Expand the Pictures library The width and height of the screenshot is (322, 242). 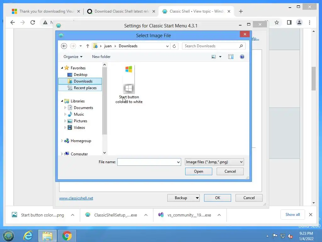pos(65,121)
